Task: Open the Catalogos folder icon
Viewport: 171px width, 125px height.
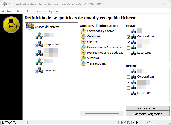Action: (83, 36)
